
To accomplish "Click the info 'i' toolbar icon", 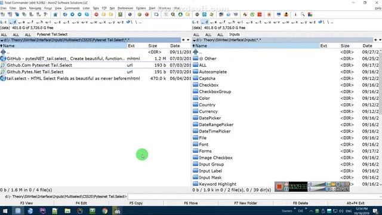I will pos(295,14).
